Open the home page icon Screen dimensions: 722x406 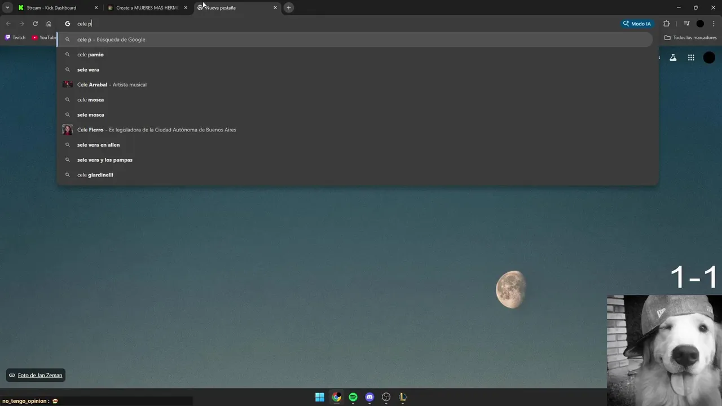coord(49,24)
